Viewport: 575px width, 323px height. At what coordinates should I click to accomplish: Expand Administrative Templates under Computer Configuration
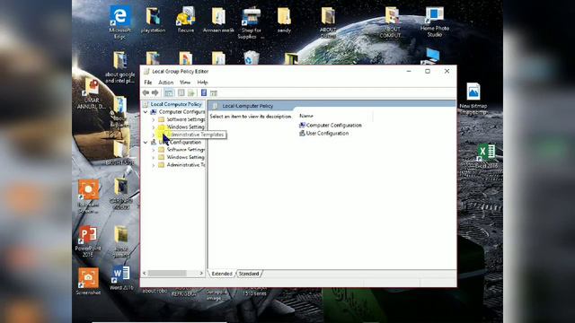tap(154, 135)
